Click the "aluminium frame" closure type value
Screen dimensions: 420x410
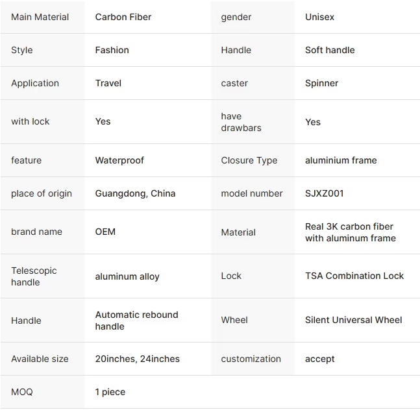pyautogui.click(x=341, y=160)
